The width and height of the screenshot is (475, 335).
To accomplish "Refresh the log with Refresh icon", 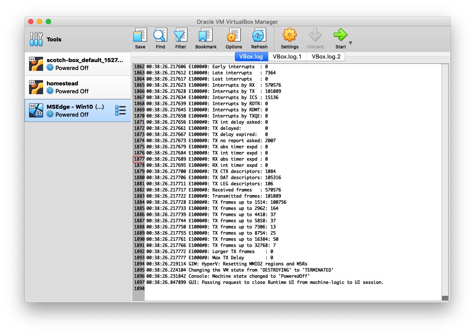I will coord(259,35).
